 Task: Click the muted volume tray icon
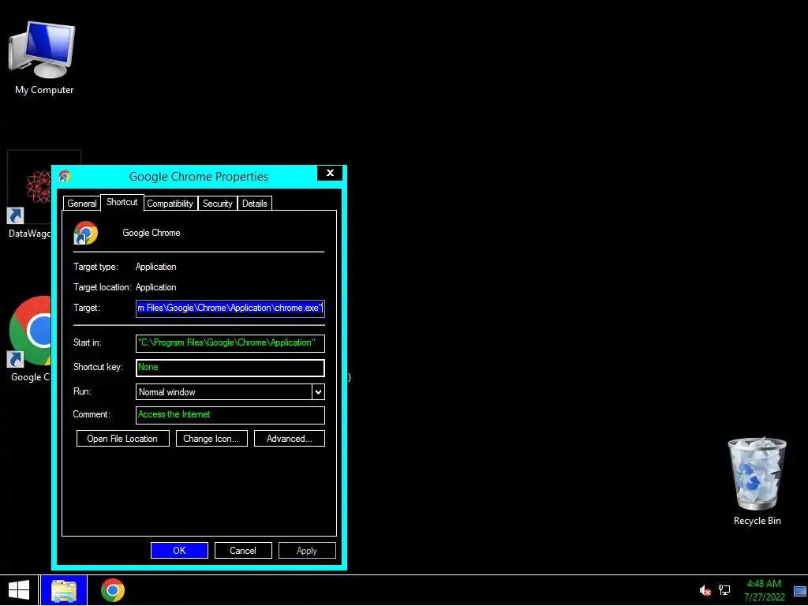705,590
